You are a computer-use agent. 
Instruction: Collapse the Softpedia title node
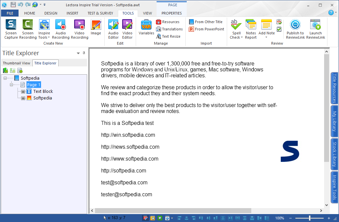coord(5,78)
